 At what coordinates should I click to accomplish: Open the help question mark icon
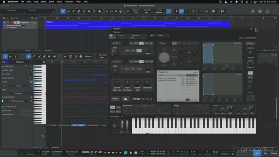200,11
